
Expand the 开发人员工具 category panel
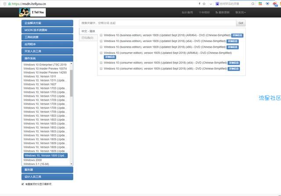click(x=47, y=51)
